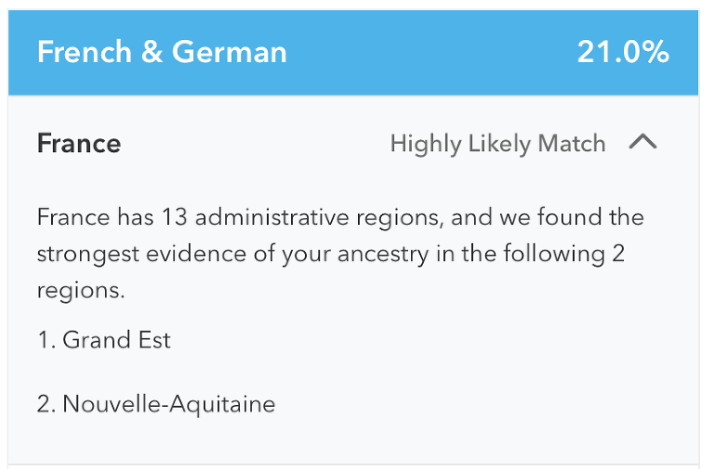The width and height of the screenshot is (714, 469).
Task: Click the ampersand in the header title
Action: pyautogui.click(x=152, y=52)
